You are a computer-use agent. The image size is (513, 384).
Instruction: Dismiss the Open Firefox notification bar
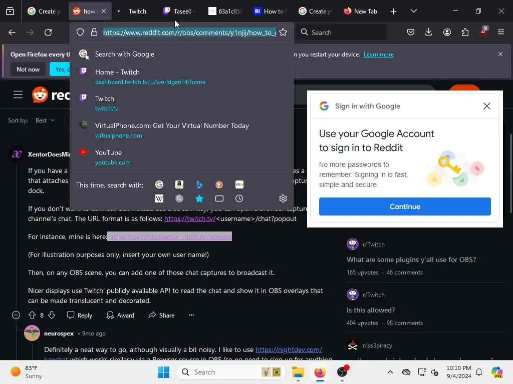(500, 54)
